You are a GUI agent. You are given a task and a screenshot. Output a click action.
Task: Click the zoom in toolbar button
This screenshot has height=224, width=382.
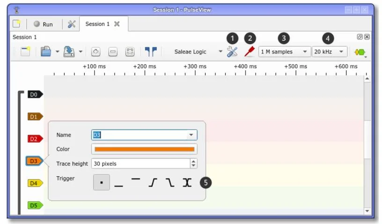point(95,52)
